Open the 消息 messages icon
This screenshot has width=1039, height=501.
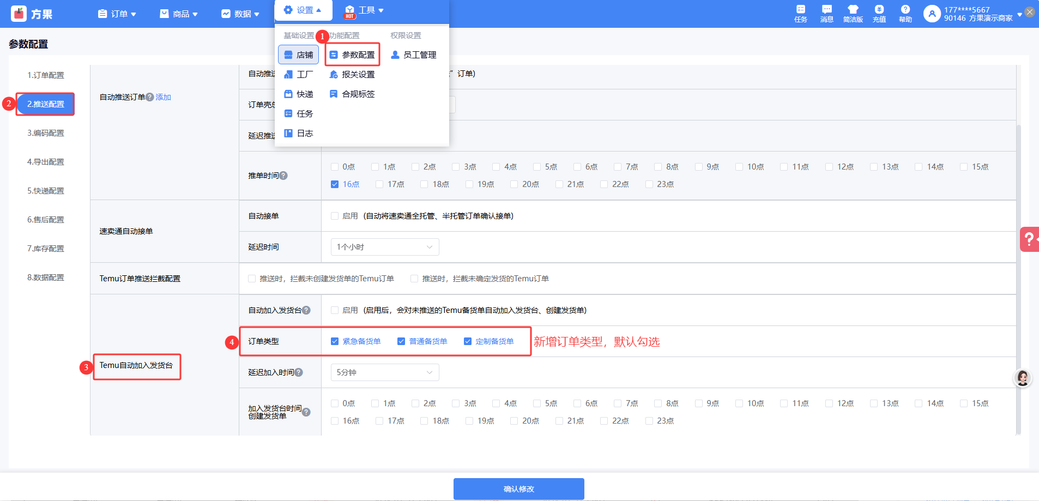coord(826,13)
